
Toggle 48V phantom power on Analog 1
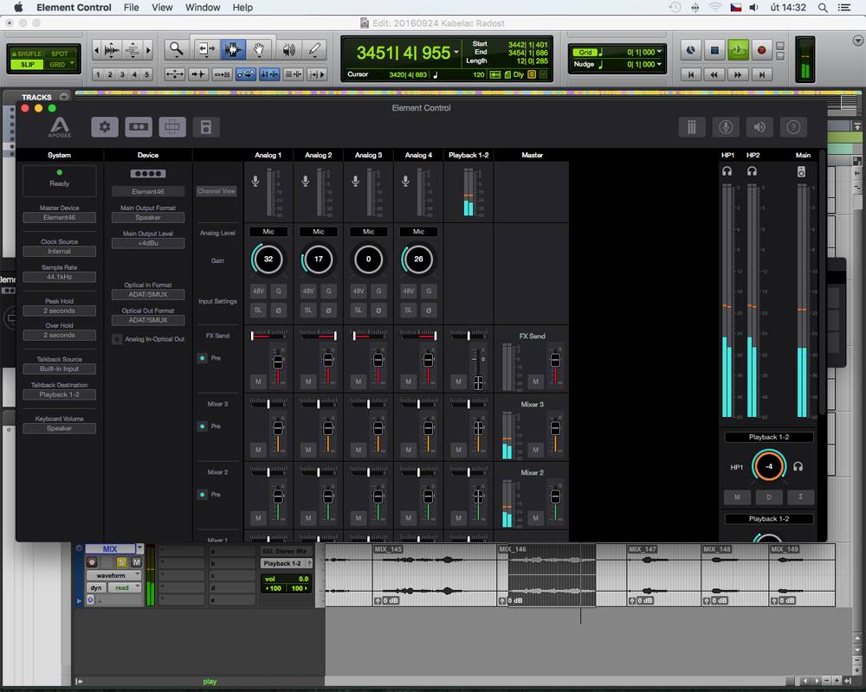click(x=258, y=291)
